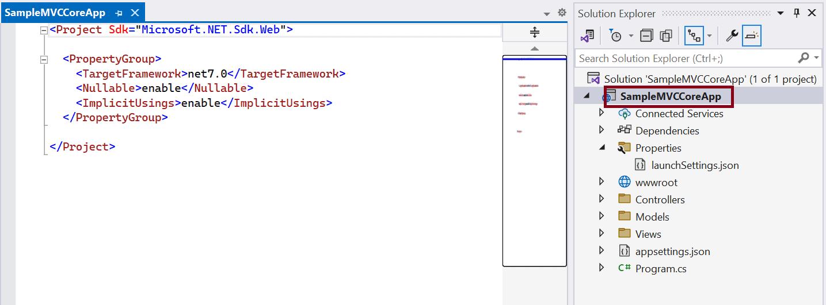Select SampleMVCCoreApp project node
The width and height of the screenshot is (826, 305).
pyautogui.click(x=671, y=96)
